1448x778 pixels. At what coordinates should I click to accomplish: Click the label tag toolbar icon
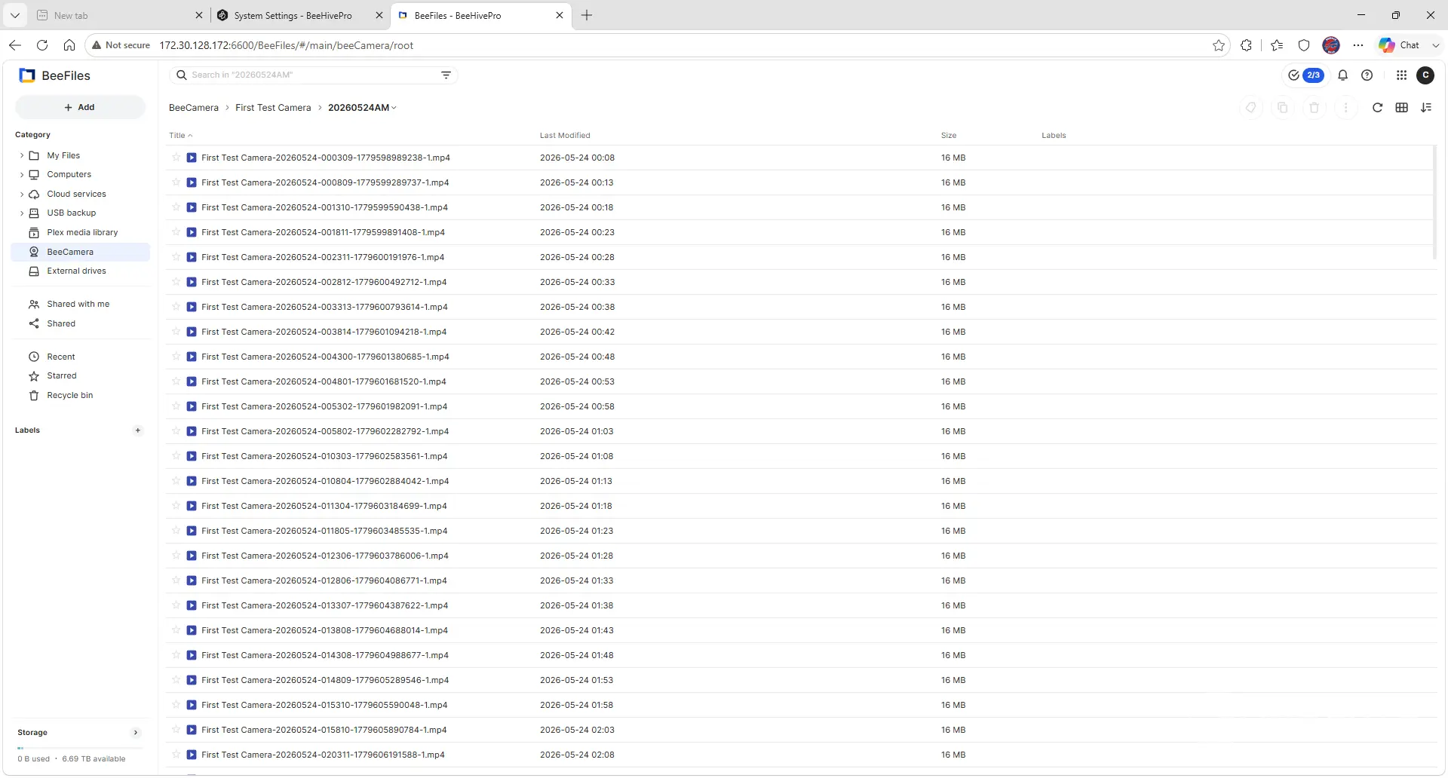tap(1251, 108)
